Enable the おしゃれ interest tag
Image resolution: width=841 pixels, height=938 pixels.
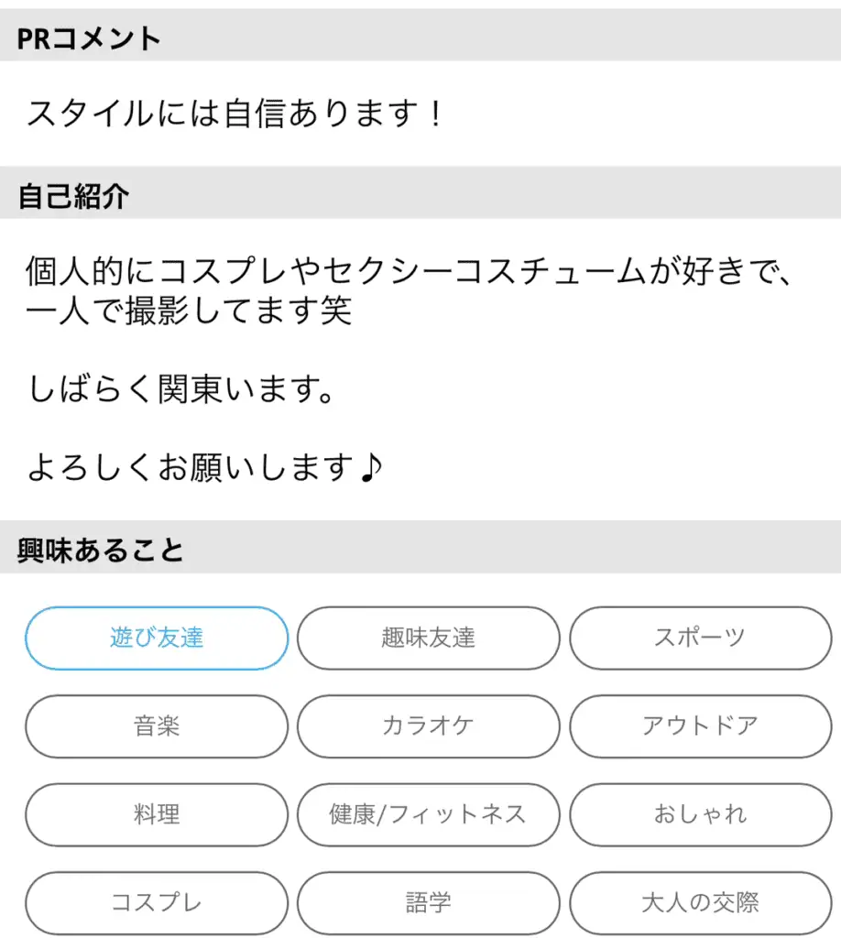coord(701,814)
